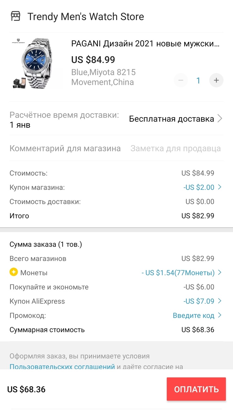Image resolution: width=233 pixels, height=413 pixels.
Task: Tap the quantity number 1
Action: [x=198, y=80]
